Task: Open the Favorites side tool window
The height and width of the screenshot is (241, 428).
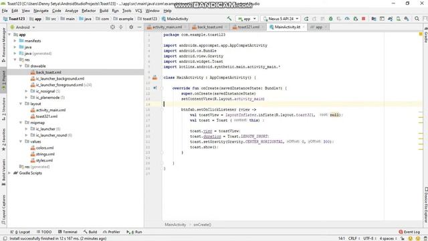Action: 3,139
